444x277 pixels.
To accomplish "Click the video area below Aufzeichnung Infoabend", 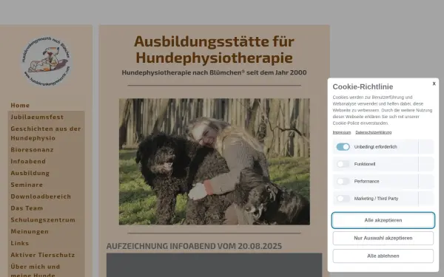I will click(x=215, y=265).
